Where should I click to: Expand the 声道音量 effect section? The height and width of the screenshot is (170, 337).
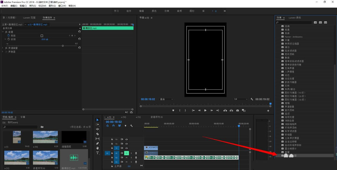tap(3, 48)
